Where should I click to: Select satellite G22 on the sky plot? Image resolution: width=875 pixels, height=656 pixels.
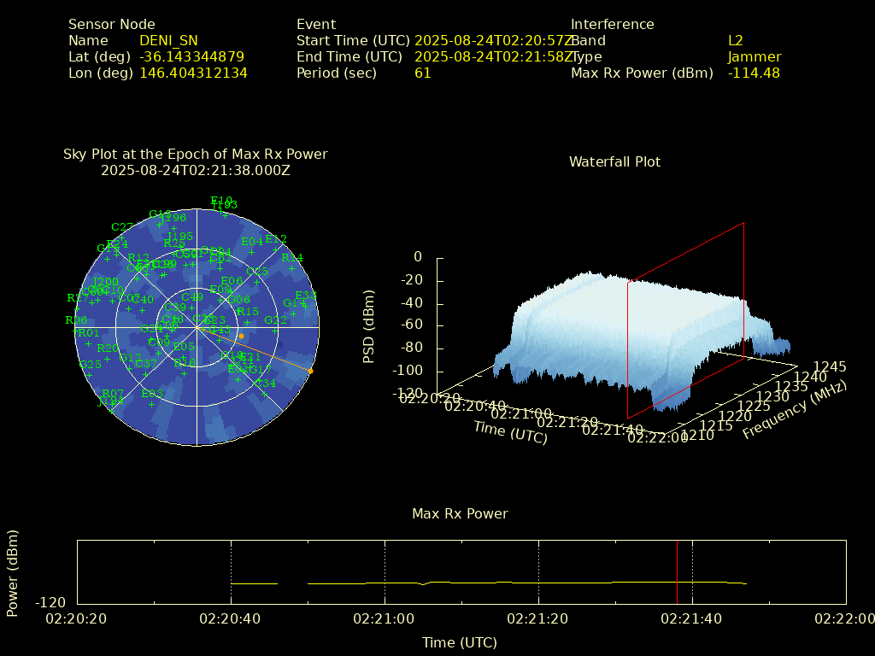pyautogui.click(x=275, y=331)
